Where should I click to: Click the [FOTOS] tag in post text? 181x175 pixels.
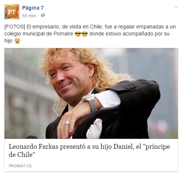tap(15, 27)
